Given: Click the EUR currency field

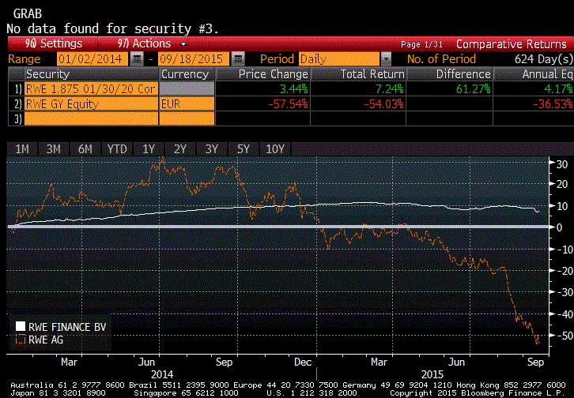Looking at the screenshot, I should 187,103.
